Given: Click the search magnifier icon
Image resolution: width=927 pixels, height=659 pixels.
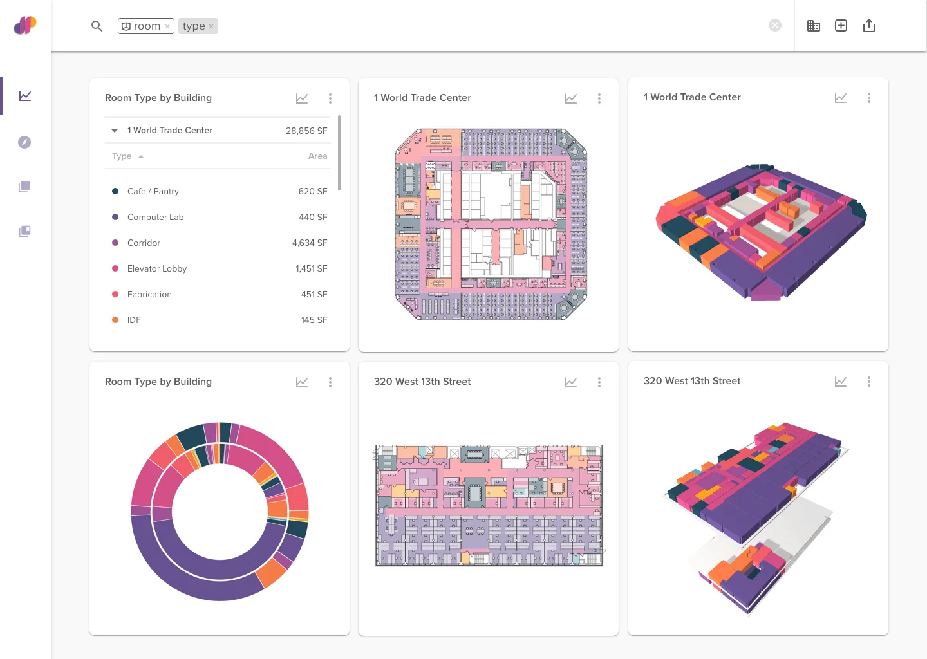Looking at the screenshot, I should (x=97, y=26).
